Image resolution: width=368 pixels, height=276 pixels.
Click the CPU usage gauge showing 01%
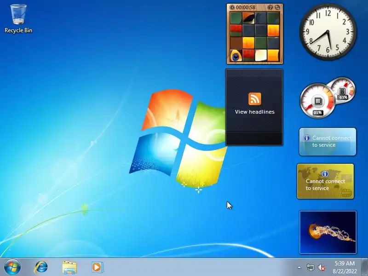point(317,101)
